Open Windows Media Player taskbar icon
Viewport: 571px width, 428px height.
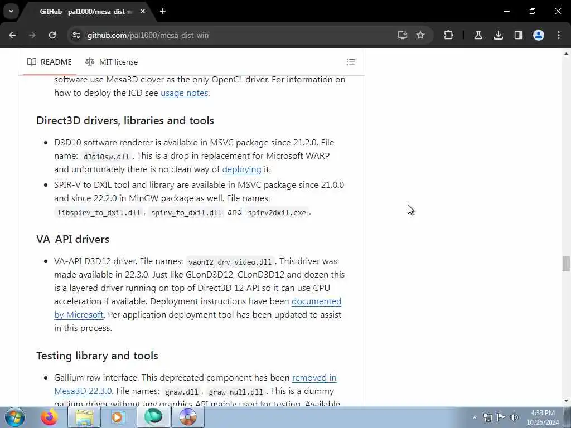tap(118, 417)
